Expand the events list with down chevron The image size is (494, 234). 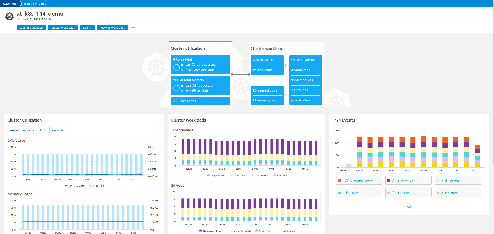tap(409, 207)
